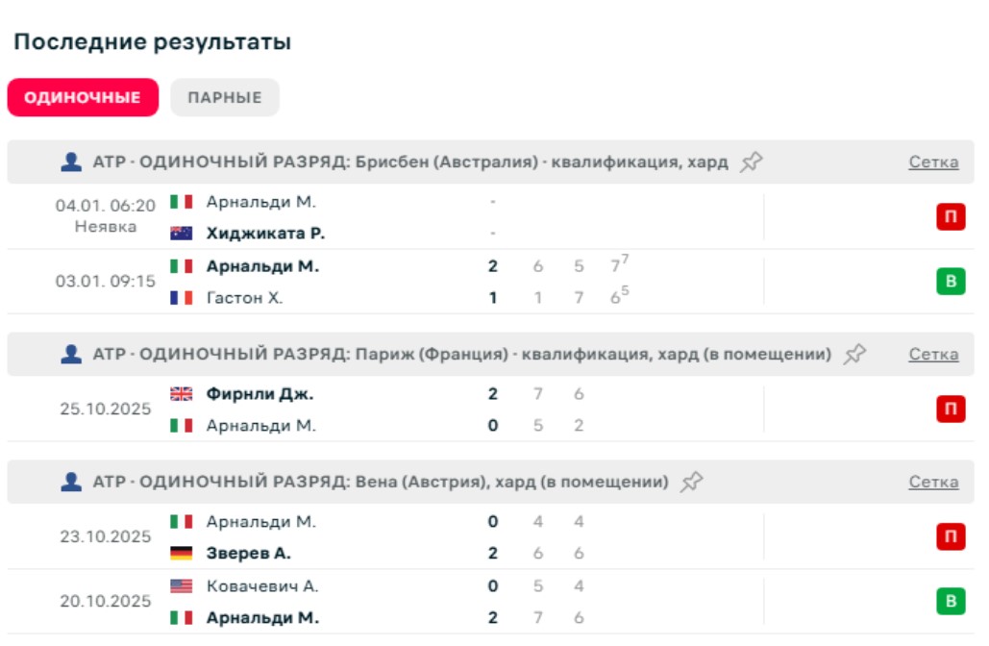Open the Brisbane tournament header title

tap(410, 162)
